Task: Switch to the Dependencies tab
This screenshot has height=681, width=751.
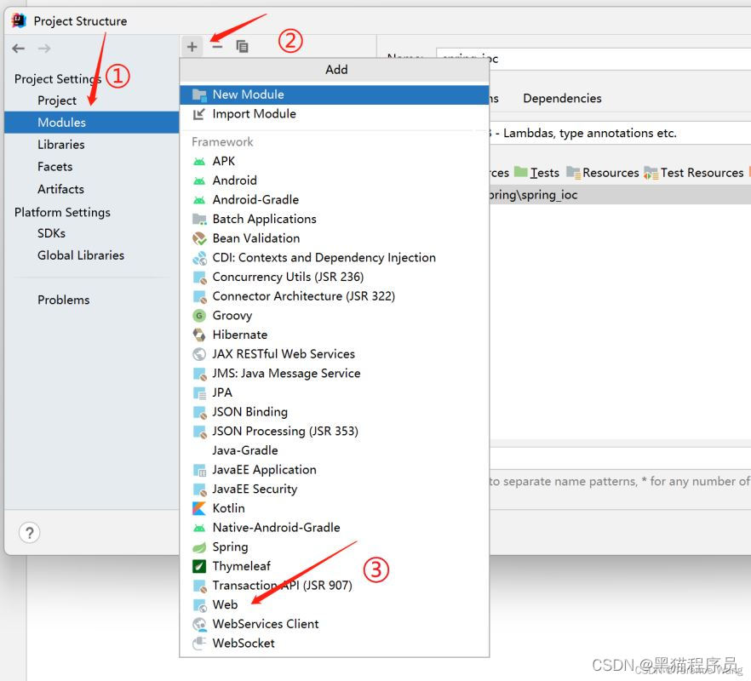Action: (562, 98)
